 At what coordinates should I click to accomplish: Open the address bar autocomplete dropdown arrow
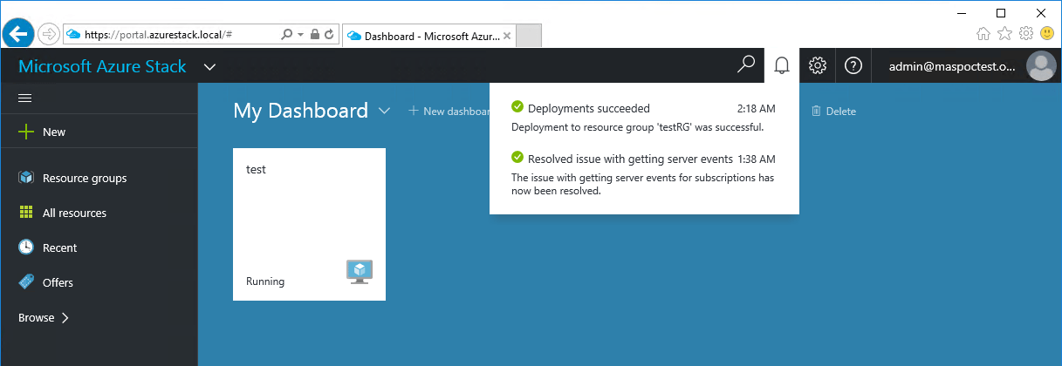click(x=300, y=35)
